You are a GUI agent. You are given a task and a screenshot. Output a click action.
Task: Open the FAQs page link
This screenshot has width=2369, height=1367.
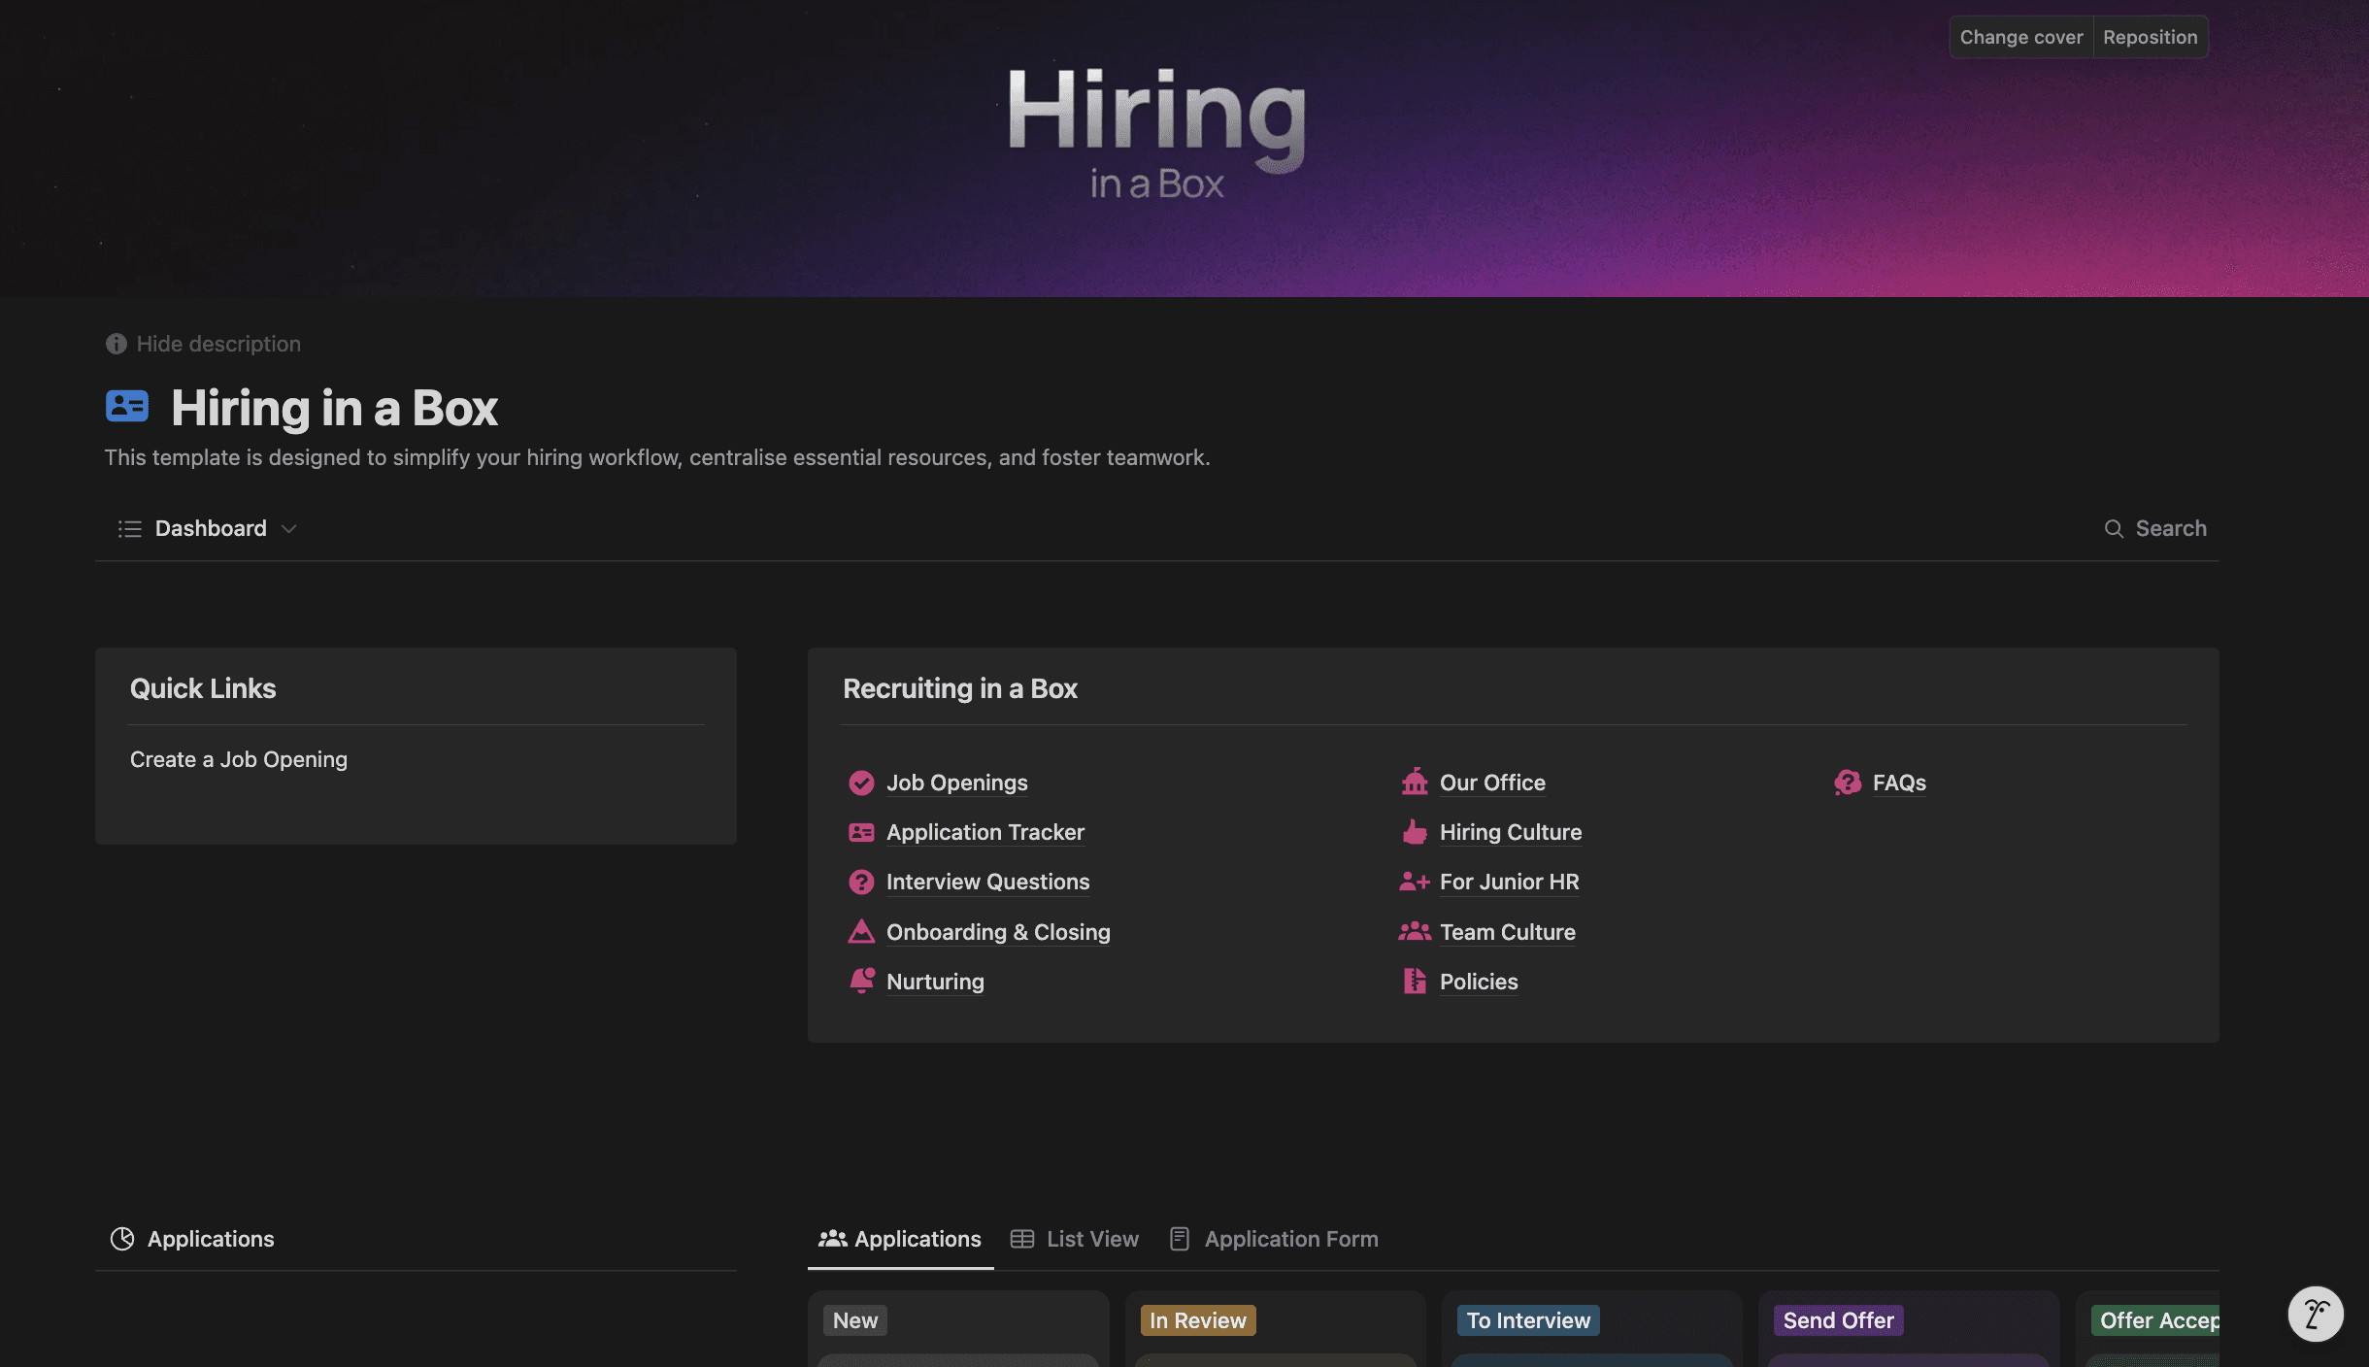(1899, 783)
